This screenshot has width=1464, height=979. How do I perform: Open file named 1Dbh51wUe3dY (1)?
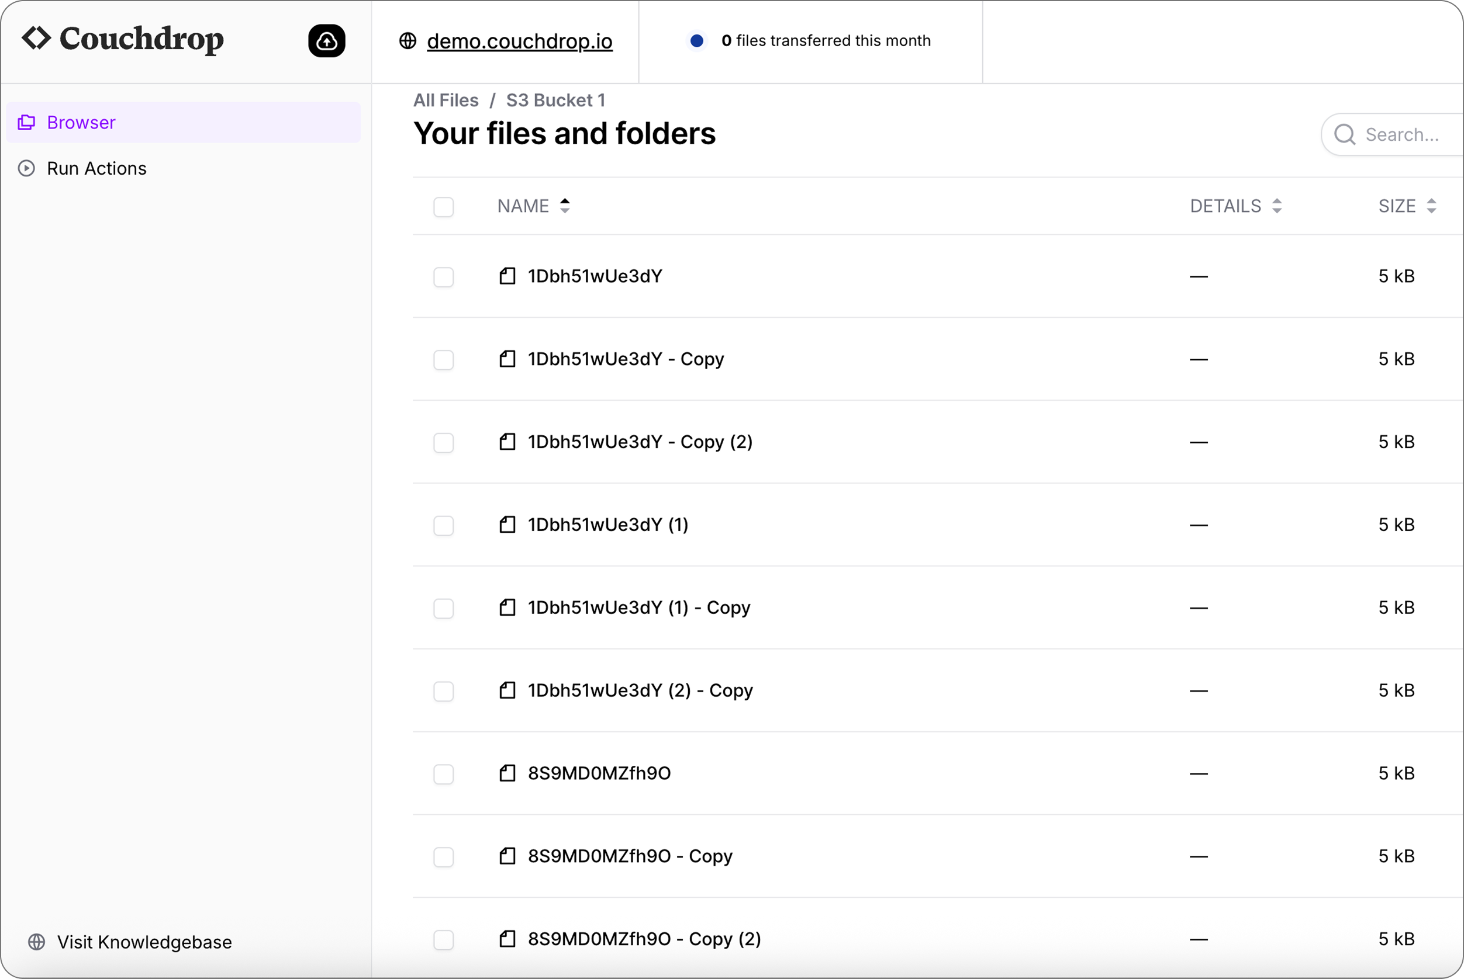(608, 525)
